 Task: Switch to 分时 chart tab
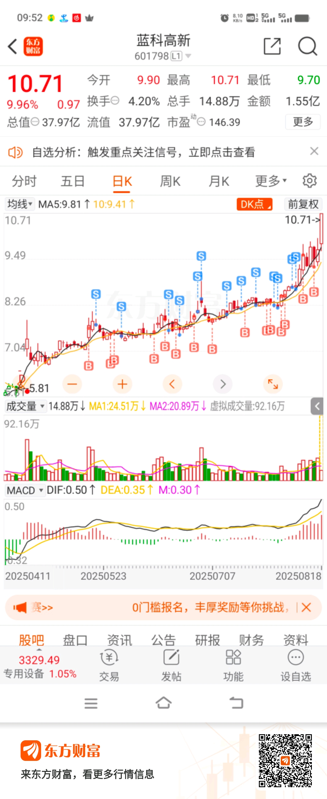point(24,181)
